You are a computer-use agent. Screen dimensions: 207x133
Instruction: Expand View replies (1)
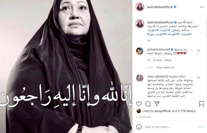coord(165,67)
